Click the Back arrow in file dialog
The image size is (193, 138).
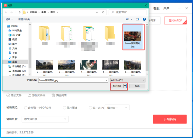[x=6, y=12]
